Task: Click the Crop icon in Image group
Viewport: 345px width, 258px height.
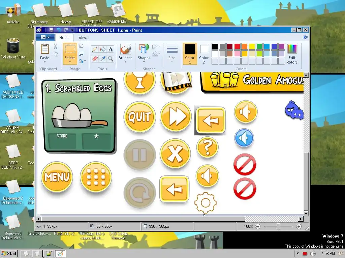Action: tap(81, 46)
